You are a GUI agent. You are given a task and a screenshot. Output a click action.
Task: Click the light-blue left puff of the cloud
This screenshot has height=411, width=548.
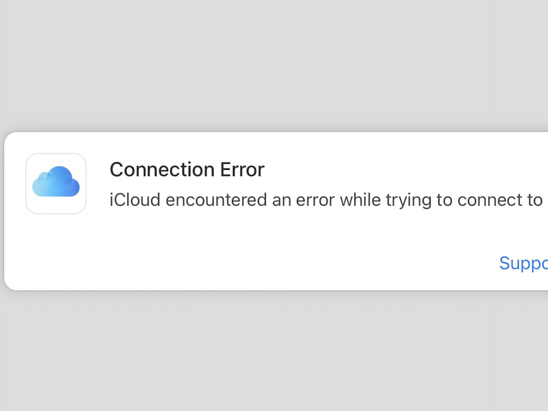coord(40,186)
